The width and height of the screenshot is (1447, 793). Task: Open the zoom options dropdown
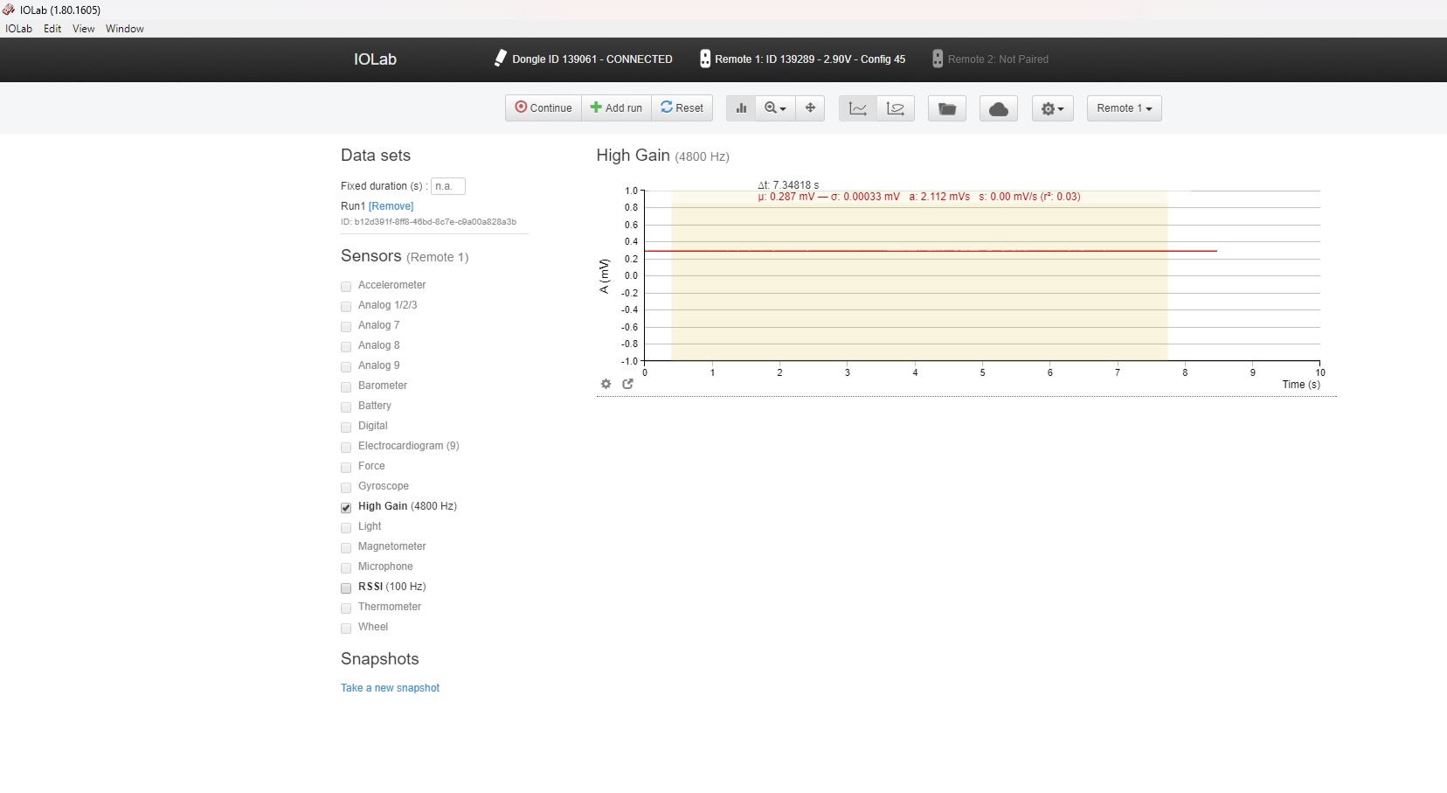coord(774,108)
